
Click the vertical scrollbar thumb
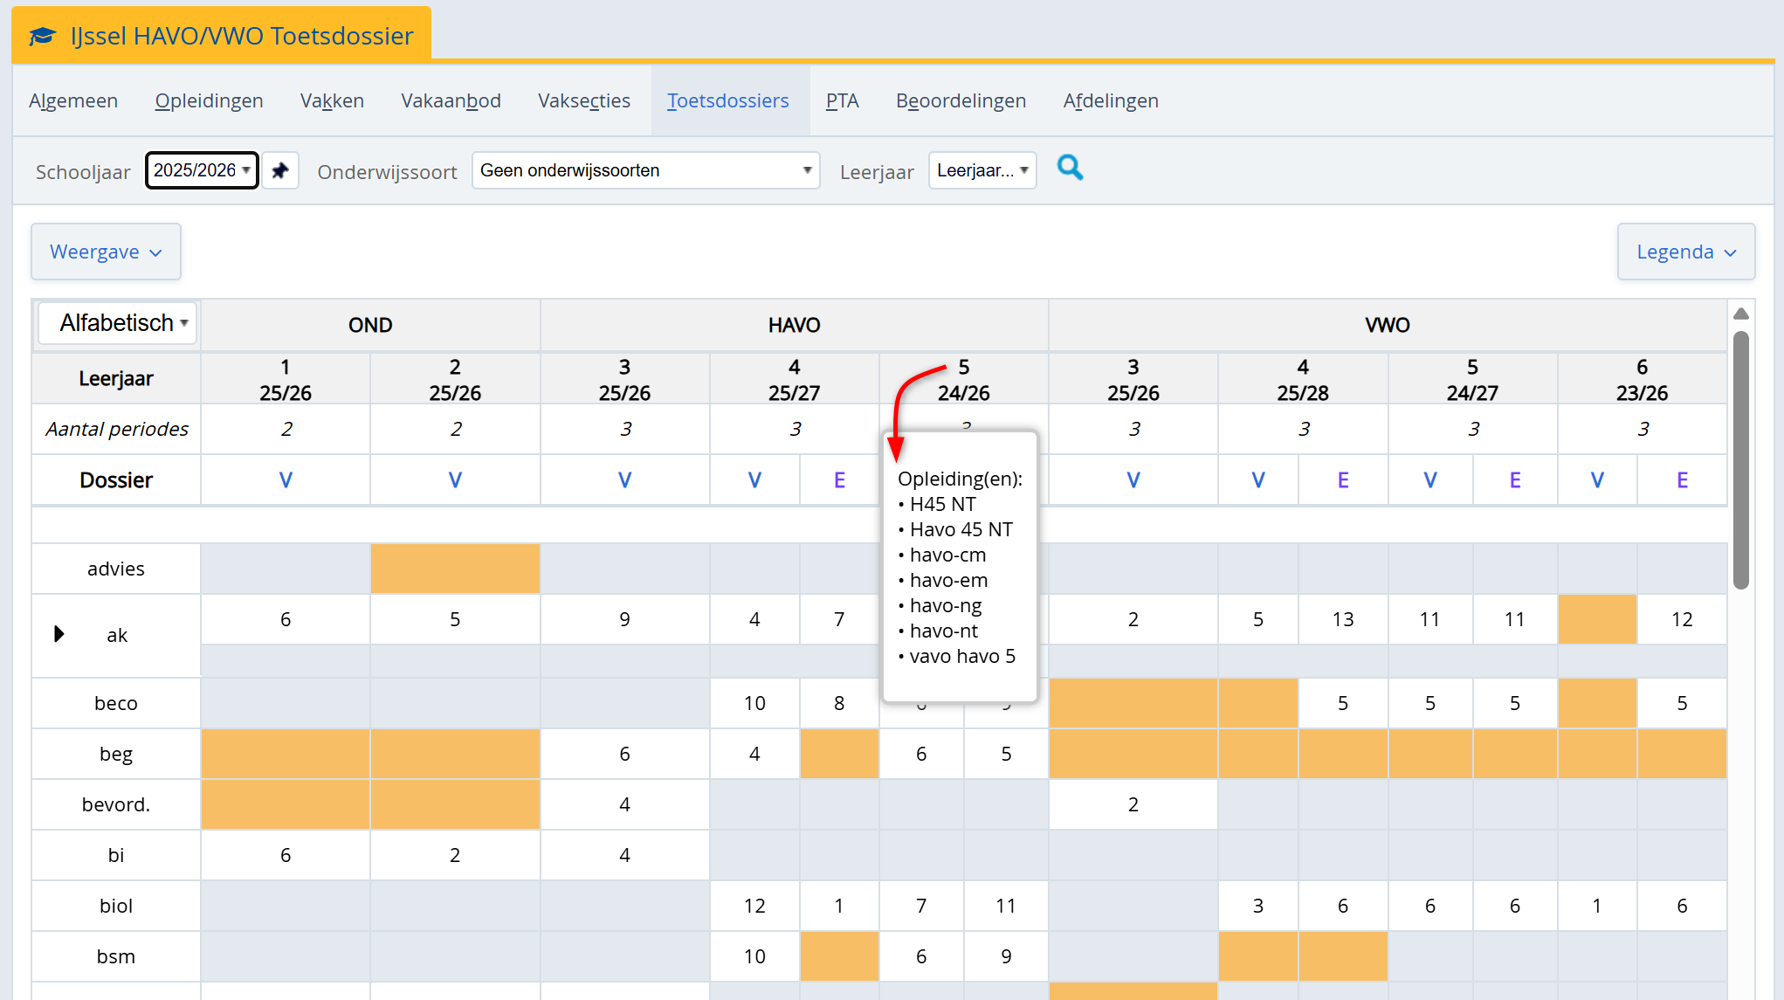click(x=1740, y=459)
